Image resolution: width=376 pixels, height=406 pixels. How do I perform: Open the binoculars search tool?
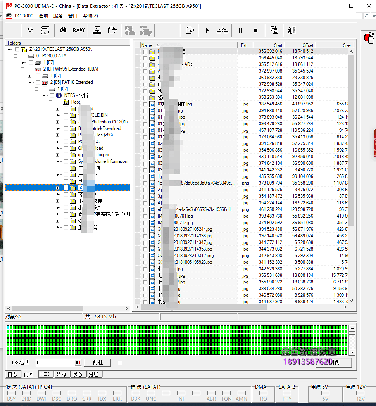63,30
